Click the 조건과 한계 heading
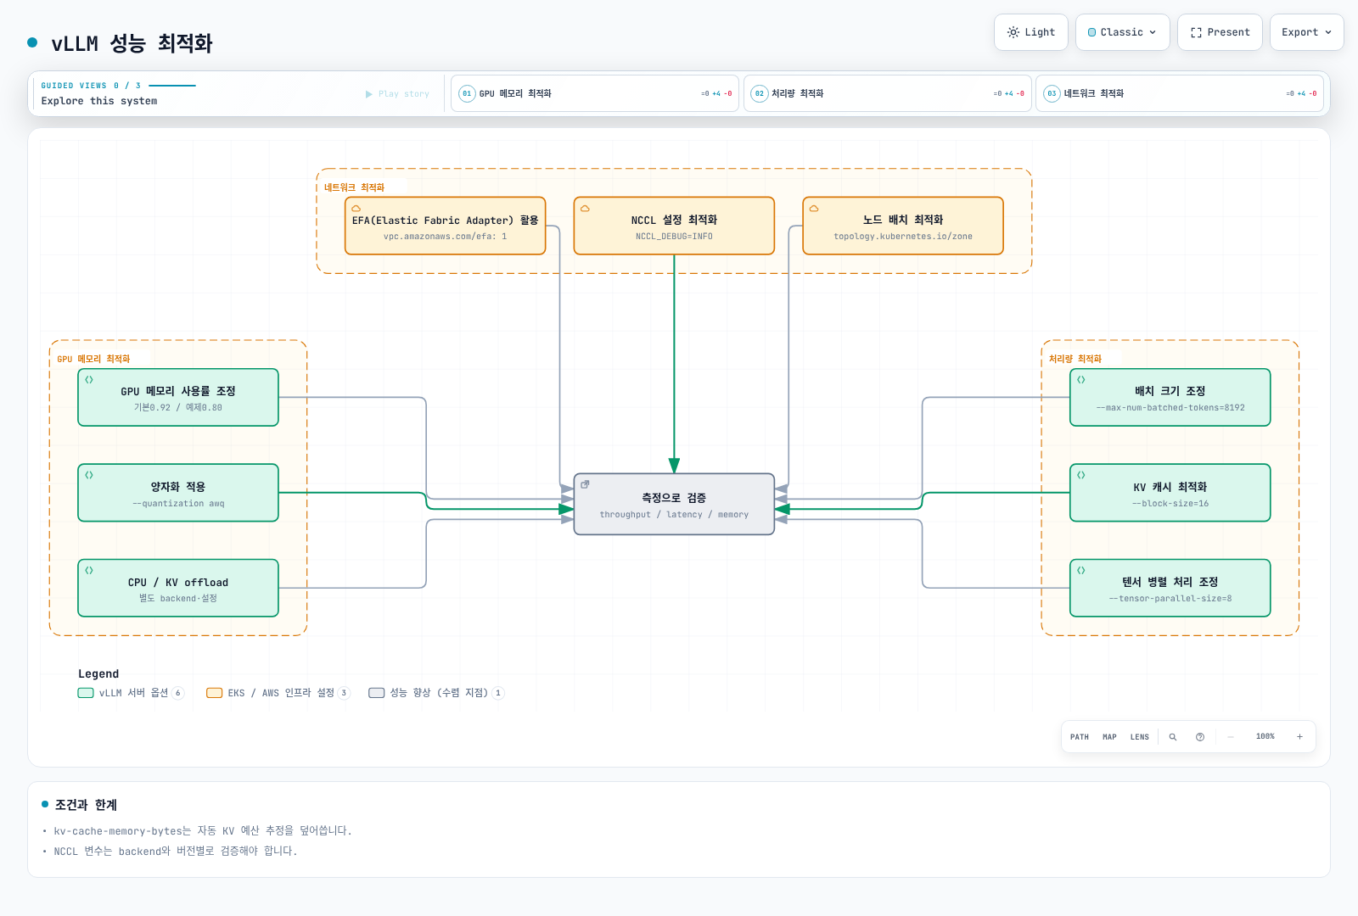 pyautogui.click(x=86, y=805)
